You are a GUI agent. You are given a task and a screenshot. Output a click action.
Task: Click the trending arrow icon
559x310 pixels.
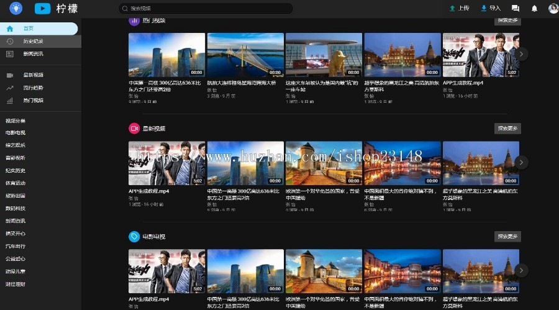(9, 88)
